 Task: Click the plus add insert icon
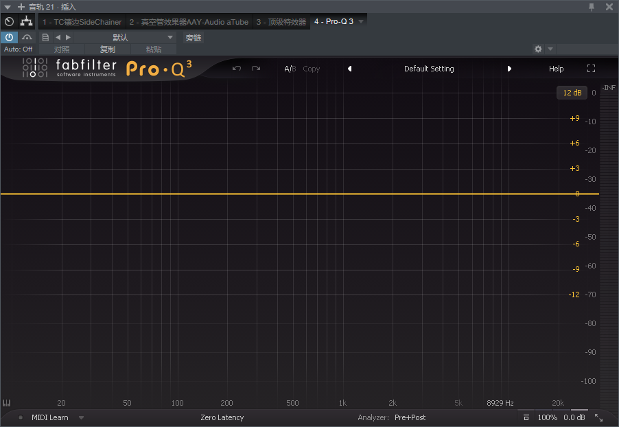(x=21, y=7)
